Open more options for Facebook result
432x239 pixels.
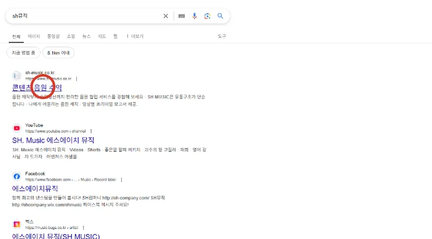(121, 180)
